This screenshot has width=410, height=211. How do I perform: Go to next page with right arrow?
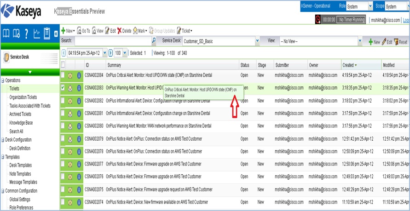110,53
